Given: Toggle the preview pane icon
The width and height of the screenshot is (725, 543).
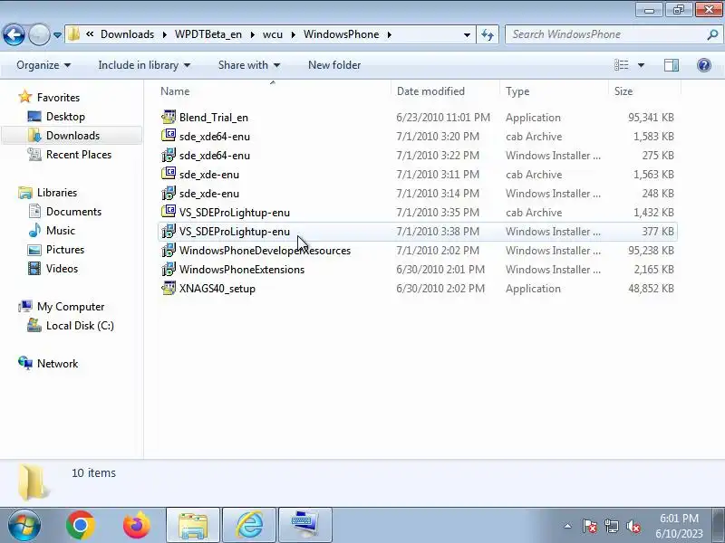Looking at the screenshot, I should point(671,65).
